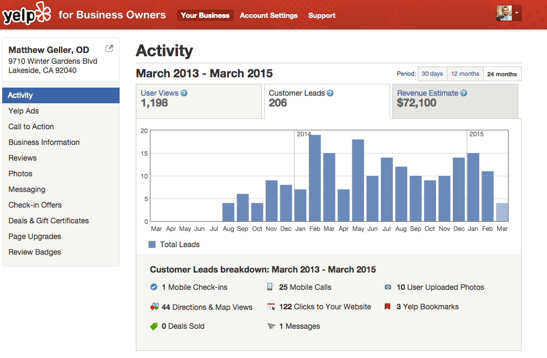Screen dimensions: 547x358
Task: Click the $72,100 revenue estimate value
Action: tap(417, 103)
